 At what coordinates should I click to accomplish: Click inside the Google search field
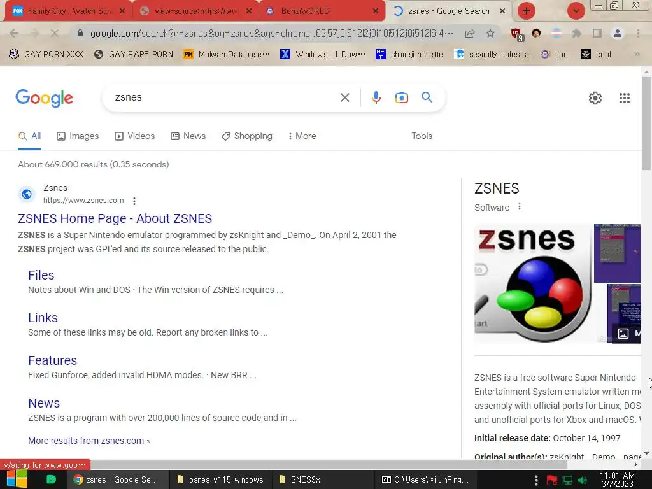click(225, 97)
